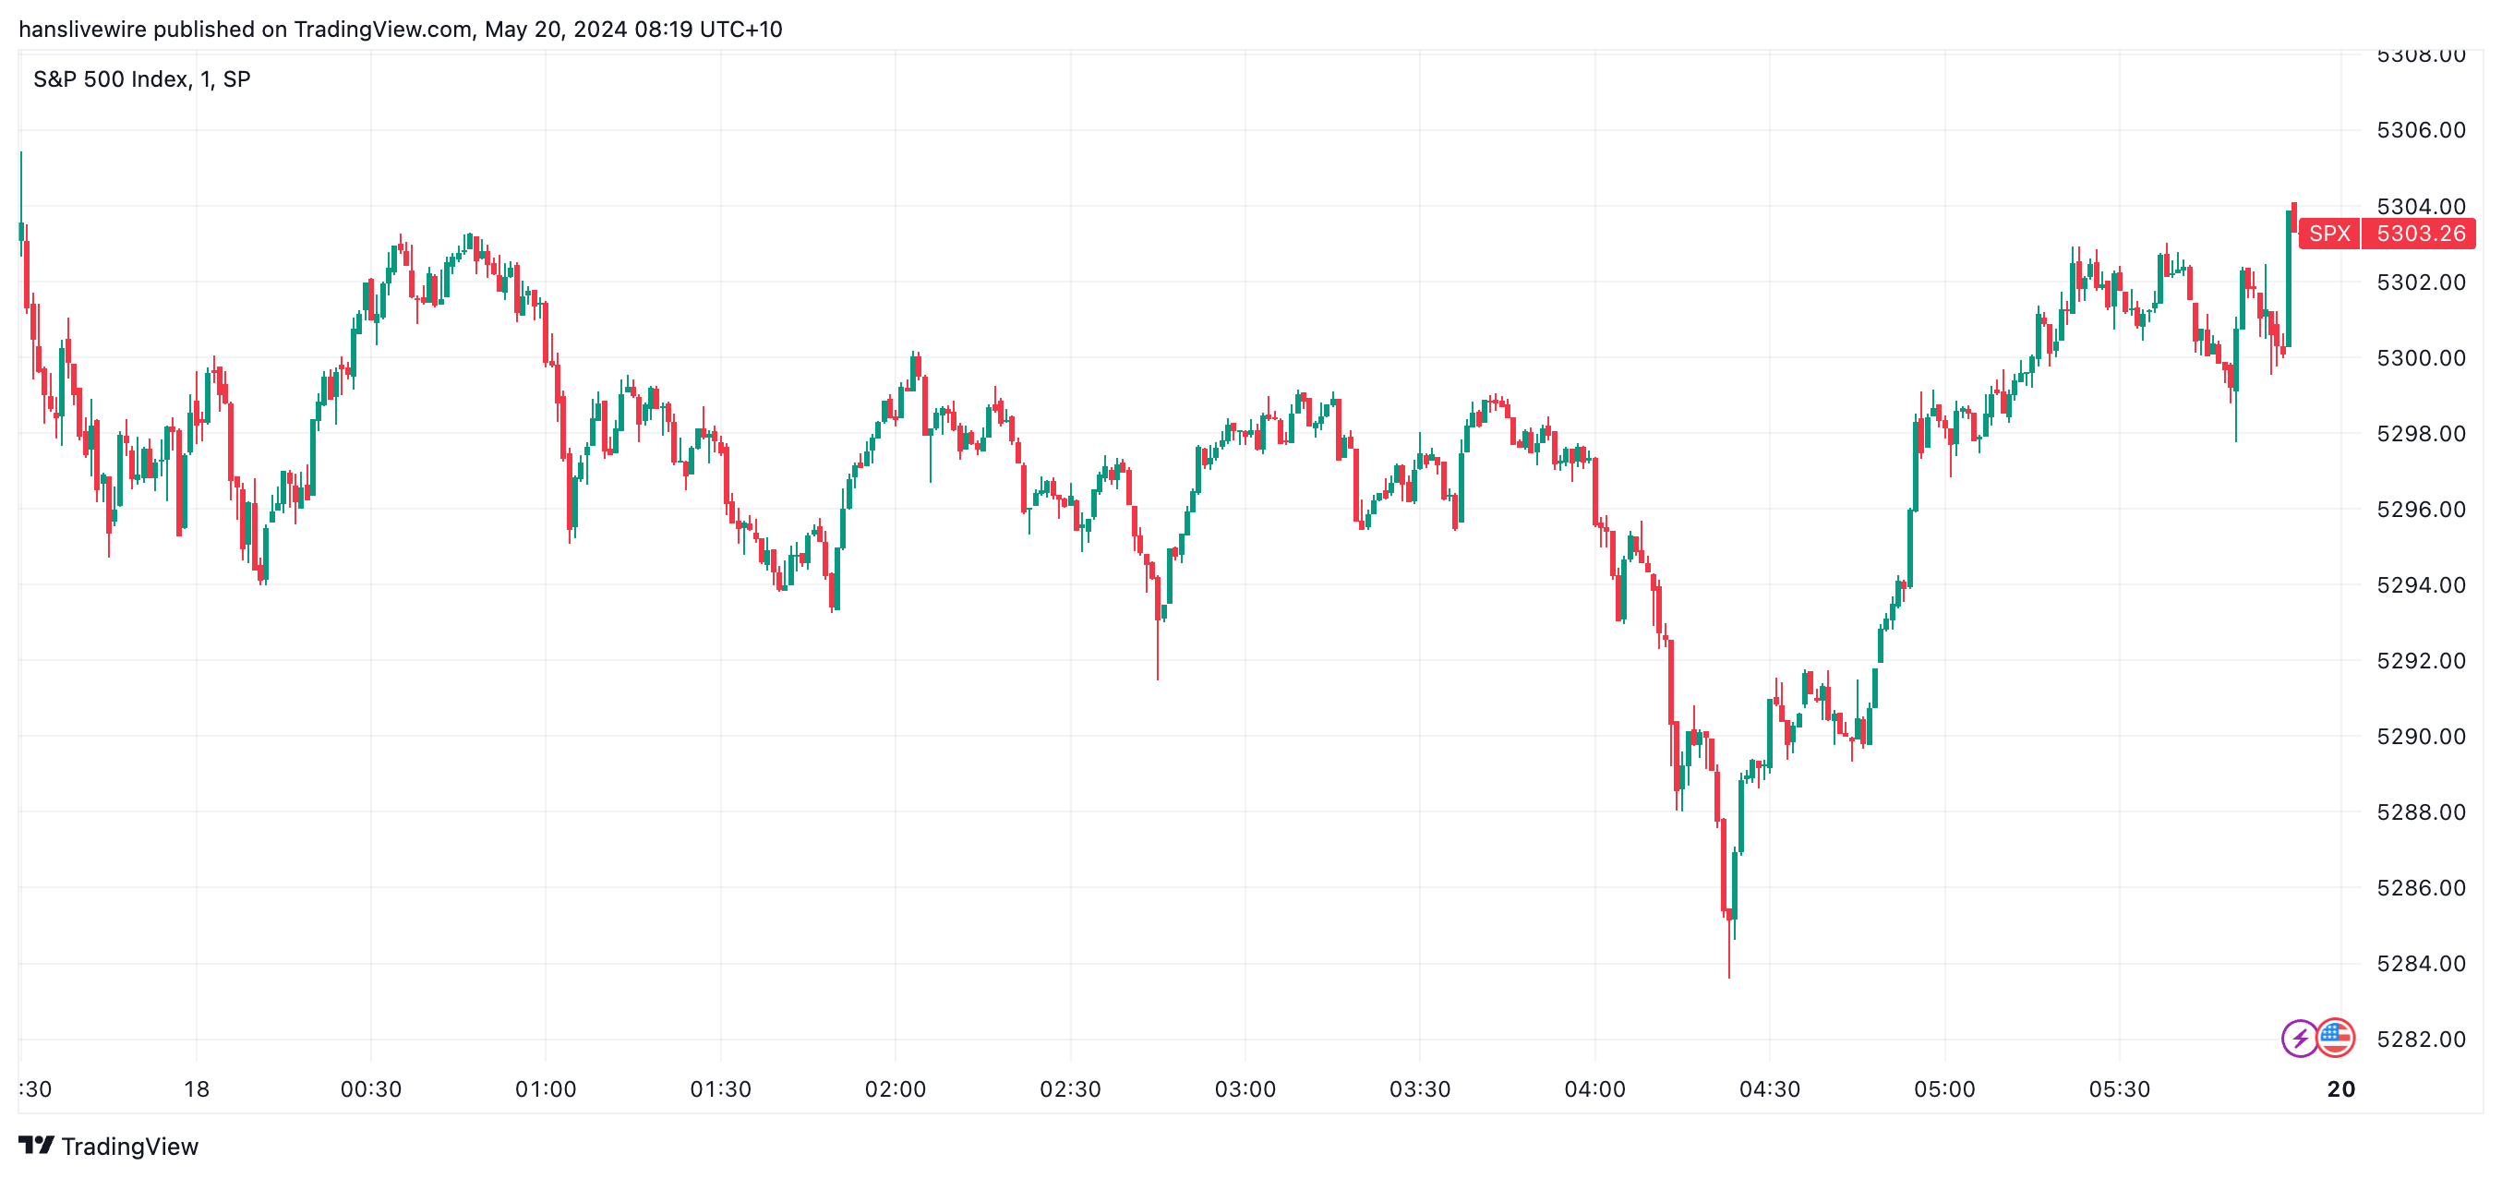Click the 5300.00 price axis label
This screenshot has height=1178, width=2502.
pos(2421,357)
